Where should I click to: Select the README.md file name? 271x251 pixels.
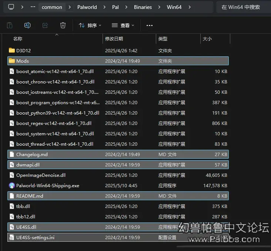[x=30, y=196]
